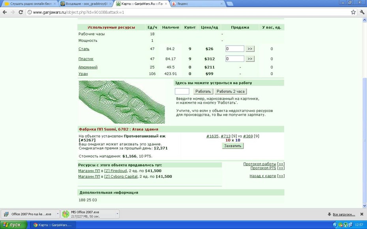Click Windows Start button 'пуск'
Image resolution: width=367 pixels, height=229 pixels.
13,225
